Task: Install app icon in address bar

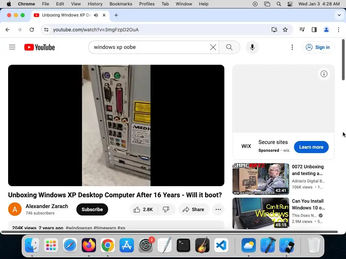Action: (274, 30)
